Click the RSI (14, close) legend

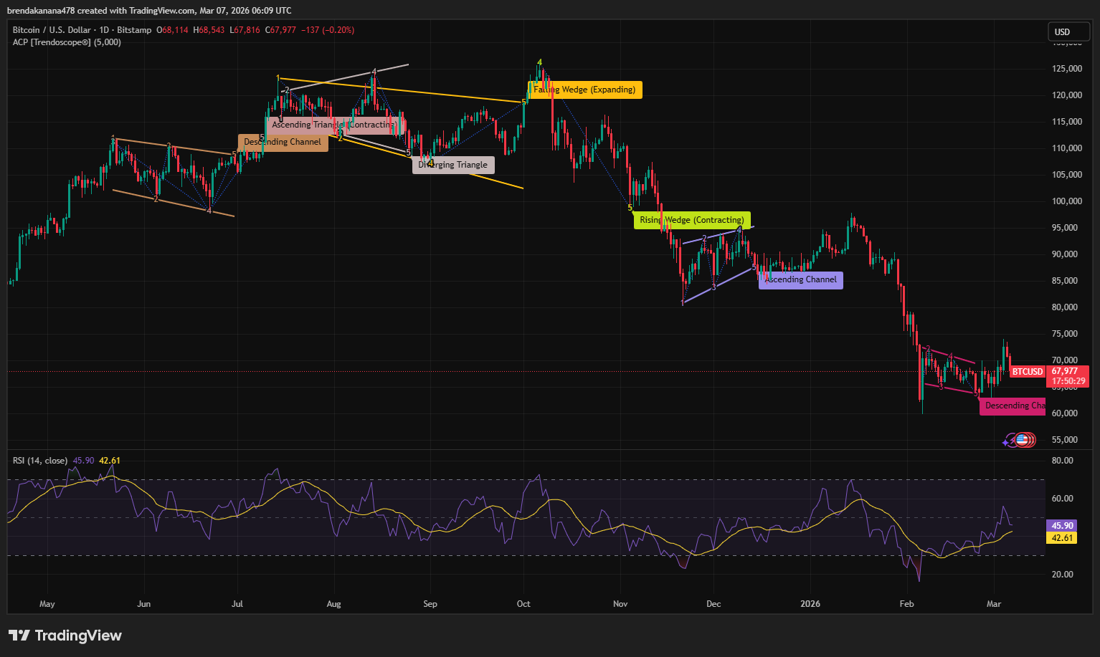coord(42,461)
